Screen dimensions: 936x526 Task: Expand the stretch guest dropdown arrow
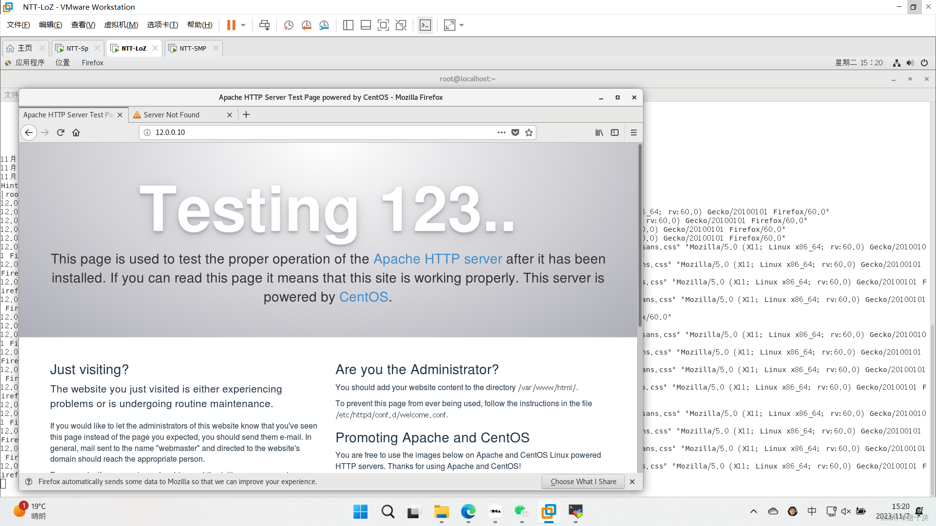click(x=462, y=25)
